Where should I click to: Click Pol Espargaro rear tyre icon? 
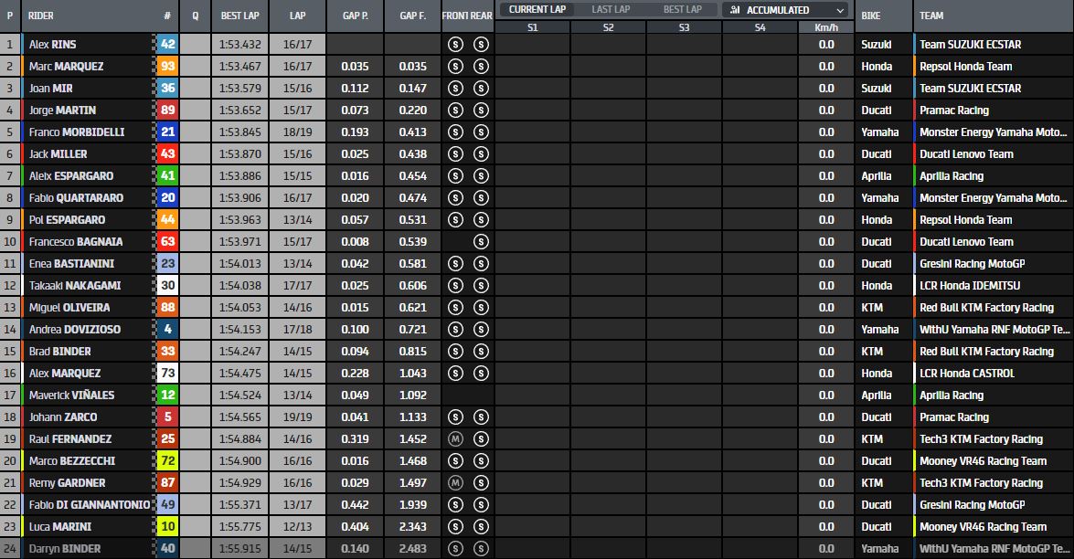click(481, 219)
